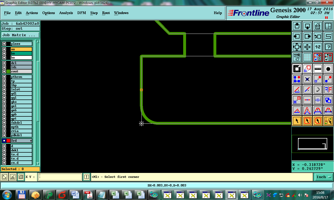
Task: Open the Inch units dropdown
Action: point(324,177)
